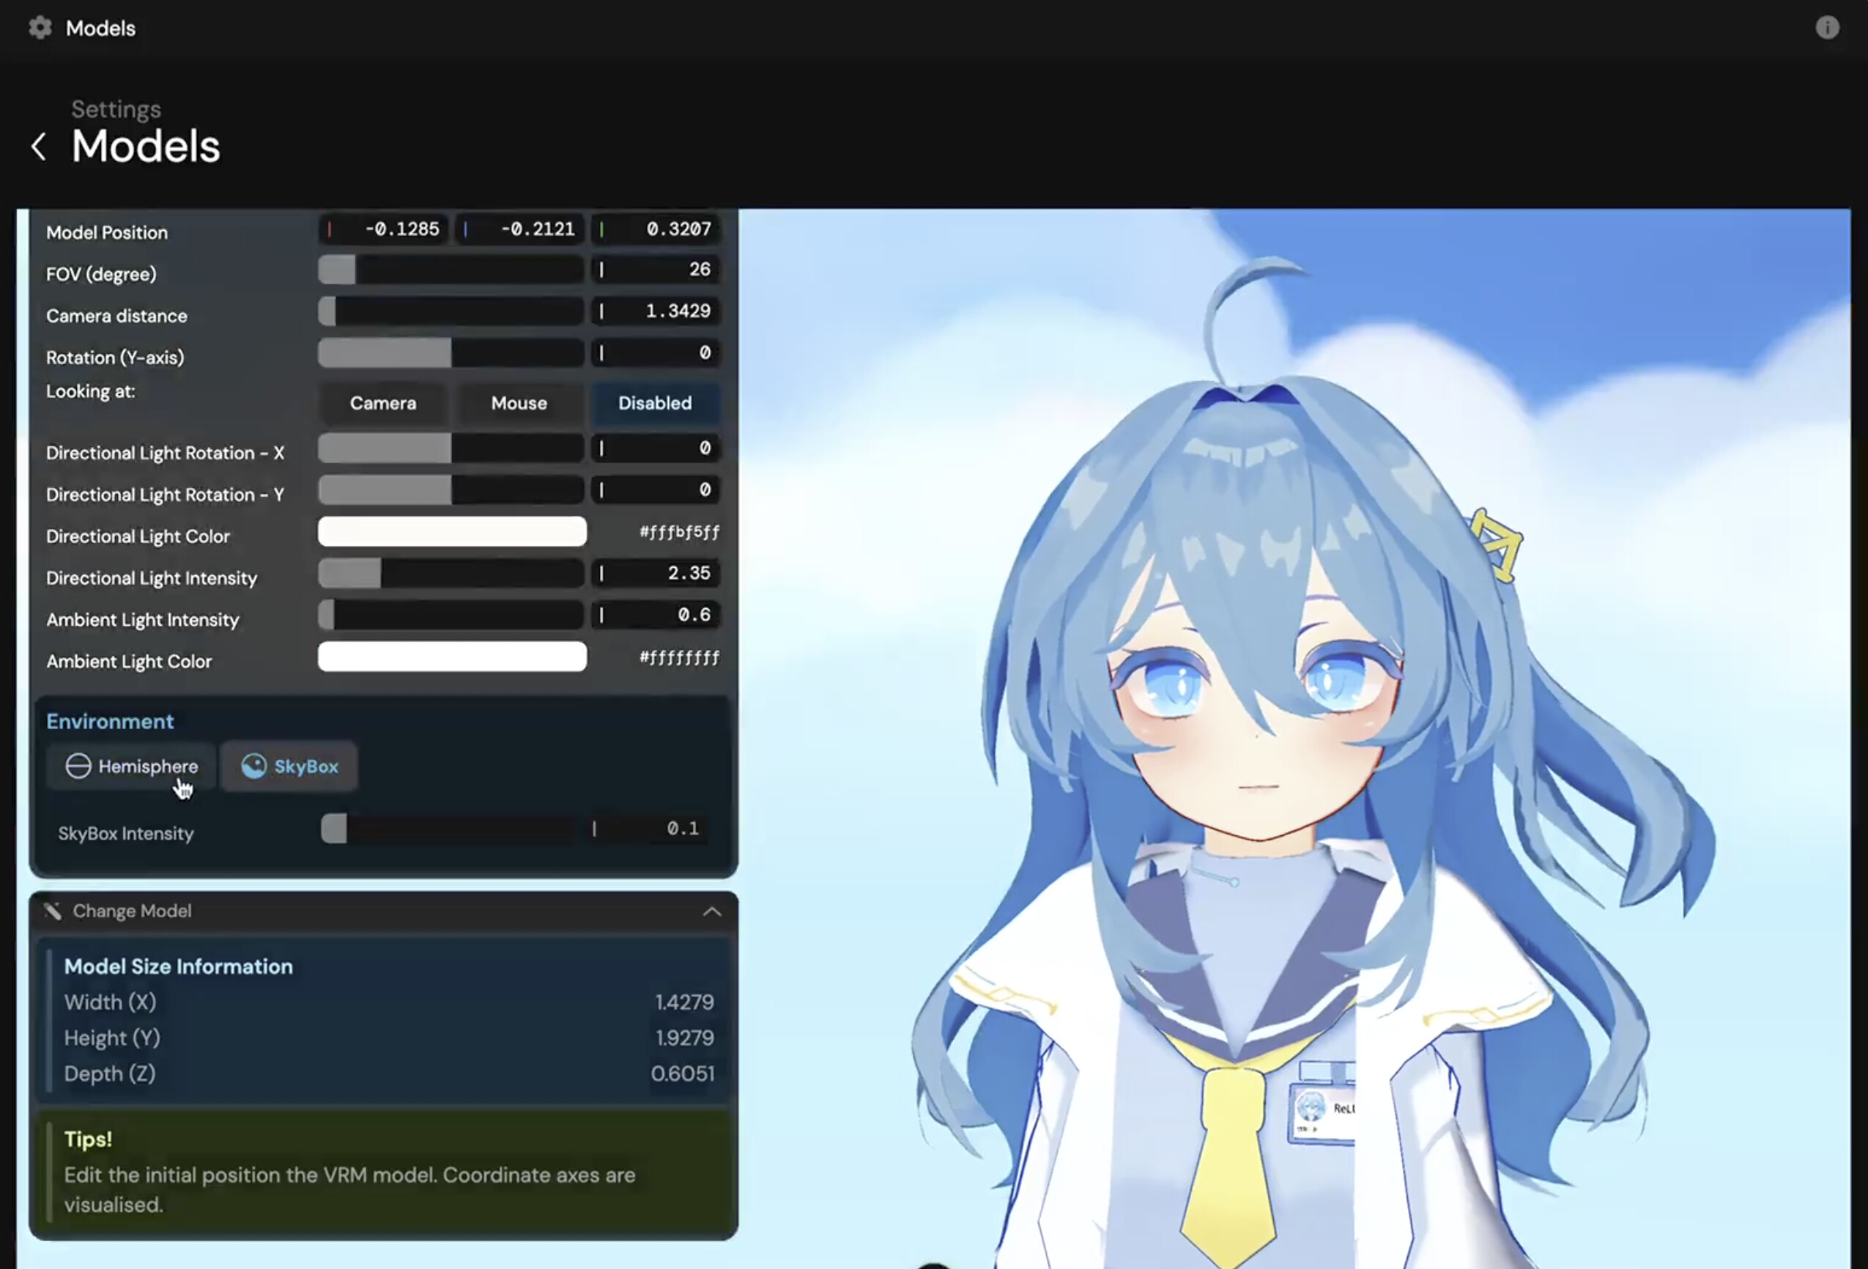This screenshot has height=1269, width=1868.
Task: Open the info icon in top bar
Action: [x=1827, y=27]
